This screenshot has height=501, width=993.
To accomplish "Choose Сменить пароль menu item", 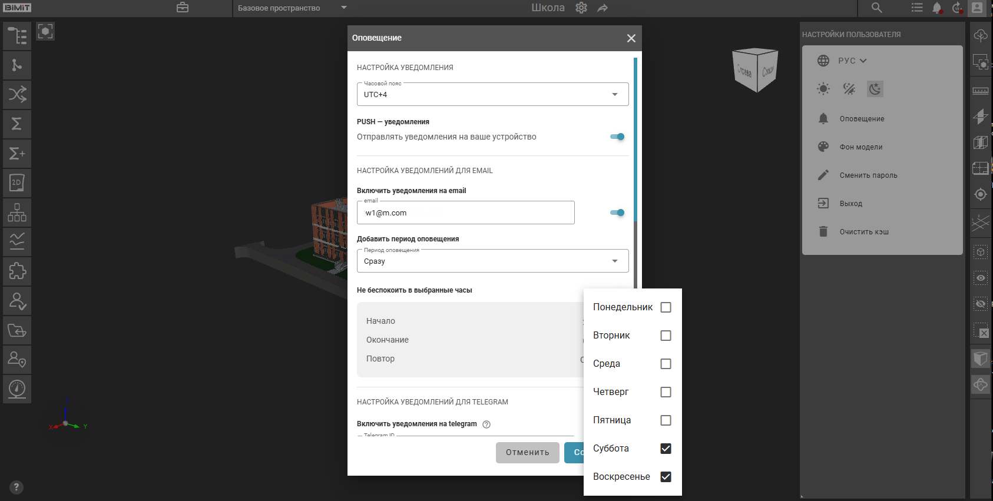I will click(868, 175).
